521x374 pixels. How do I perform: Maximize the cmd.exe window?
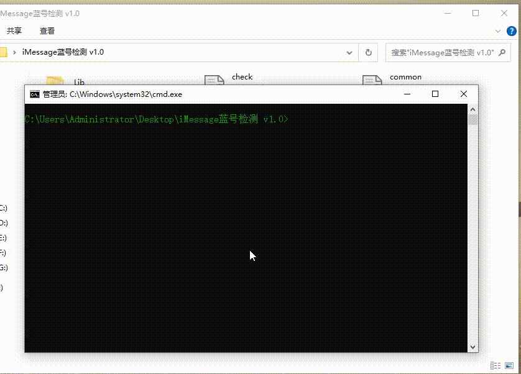[x=435, y=94]
